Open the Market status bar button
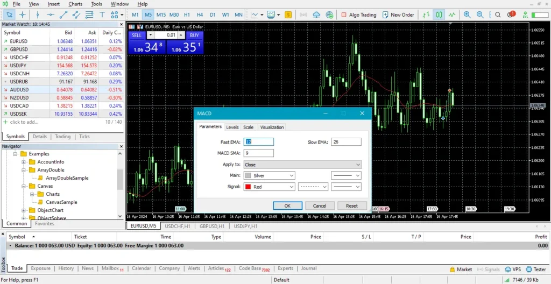This screenshot has height=284, width=551. [x=461, y=269]
